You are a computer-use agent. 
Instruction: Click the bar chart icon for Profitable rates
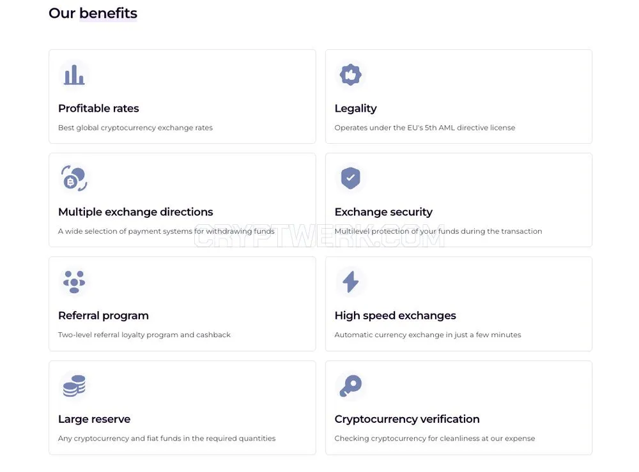coord(74,75)
